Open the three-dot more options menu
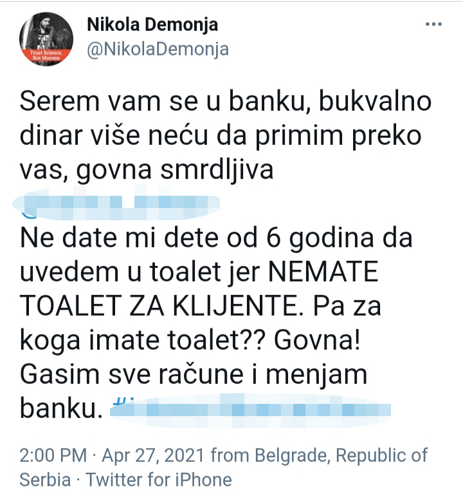The height and width of the screenshot is (496, 463). (x=433, y=24)
